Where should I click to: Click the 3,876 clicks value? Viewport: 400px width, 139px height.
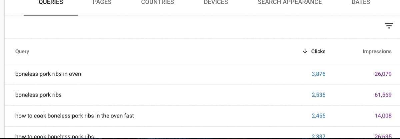click(x=318, y=74)
